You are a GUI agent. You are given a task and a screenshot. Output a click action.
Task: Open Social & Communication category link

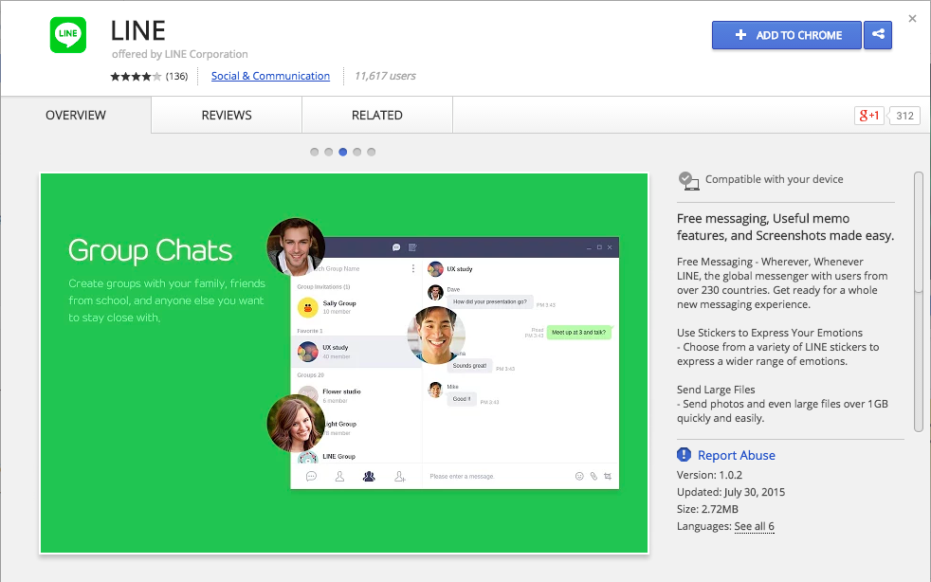click(270, 76)
